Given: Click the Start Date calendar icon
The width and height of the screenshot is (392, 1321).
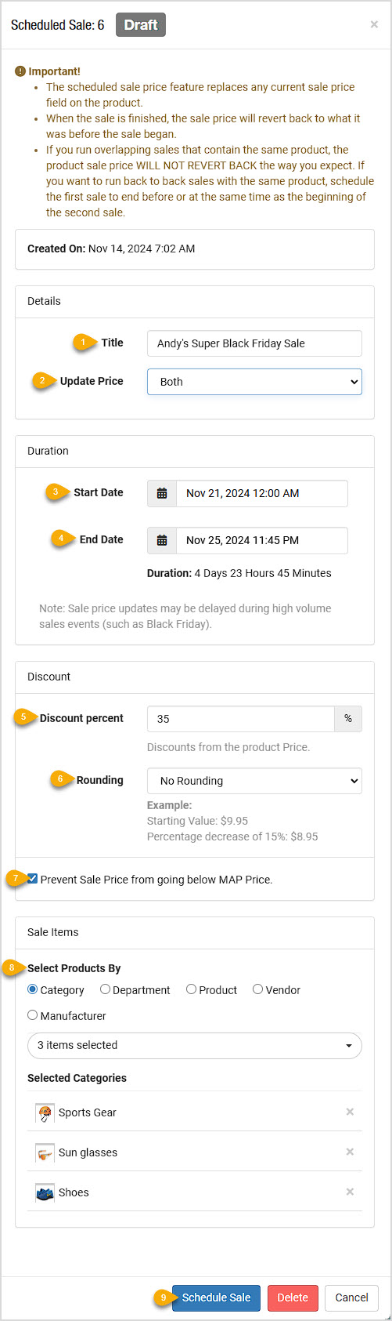Looking at the screenshot, I should click(162, 493).
